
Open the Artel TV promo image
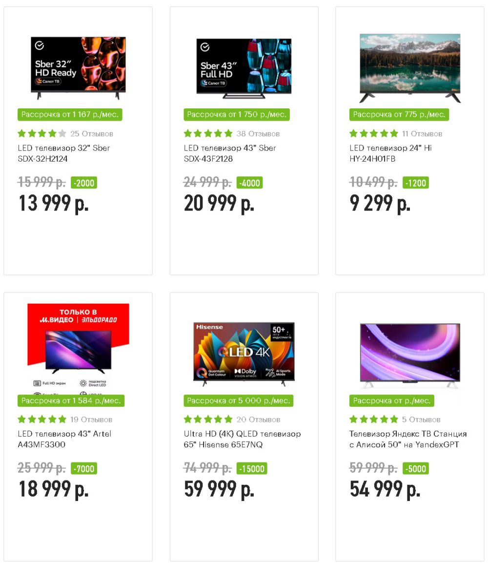click(78, 349)
